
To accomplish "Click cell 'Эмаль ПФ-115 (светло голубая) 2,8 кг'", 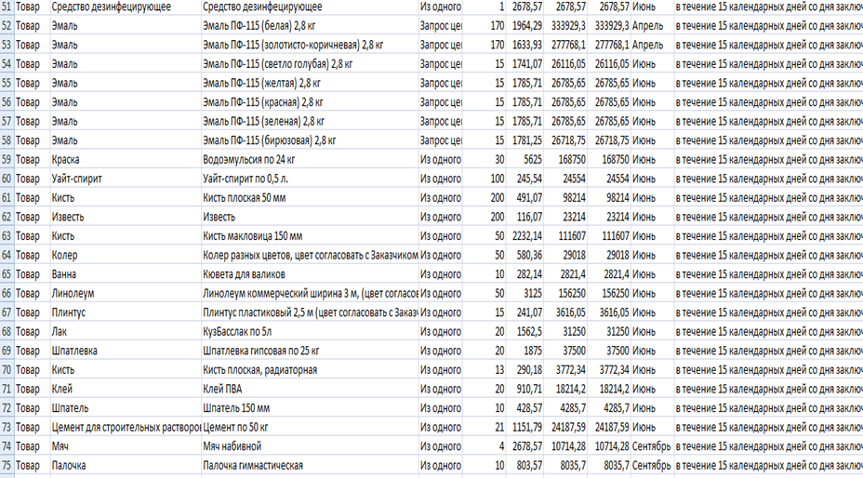I will pyautogui.click(x=310, y=64).
